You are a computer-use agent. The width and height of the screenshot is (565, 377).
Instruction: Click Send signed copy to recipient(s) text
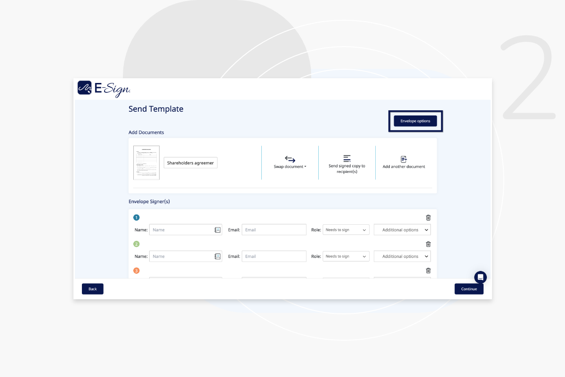click(347, 169)
